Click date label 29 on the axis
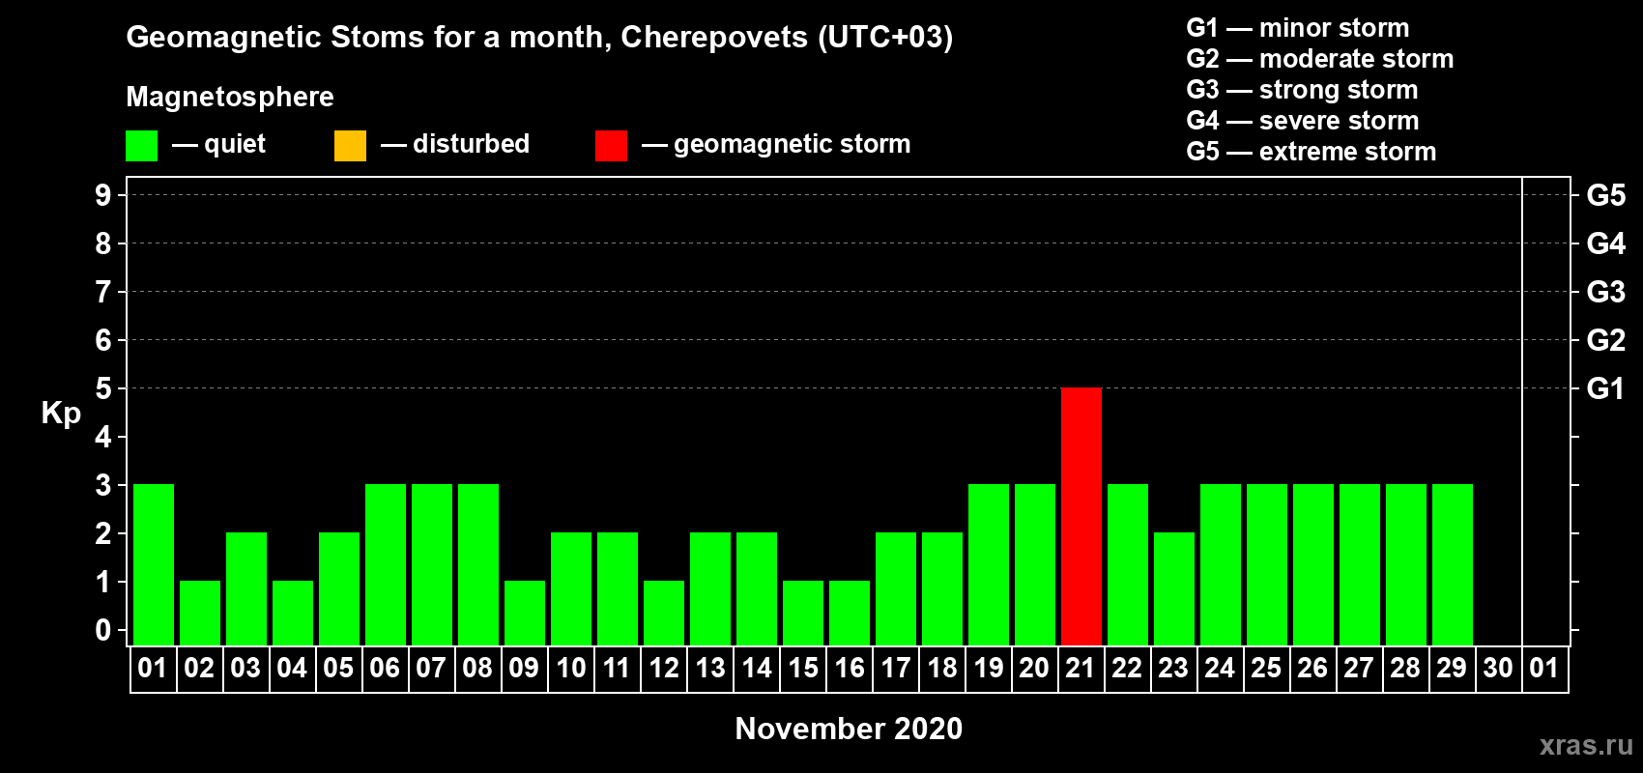The width and height of the screenshot is (1643, 773). [x=1452, y=669]
